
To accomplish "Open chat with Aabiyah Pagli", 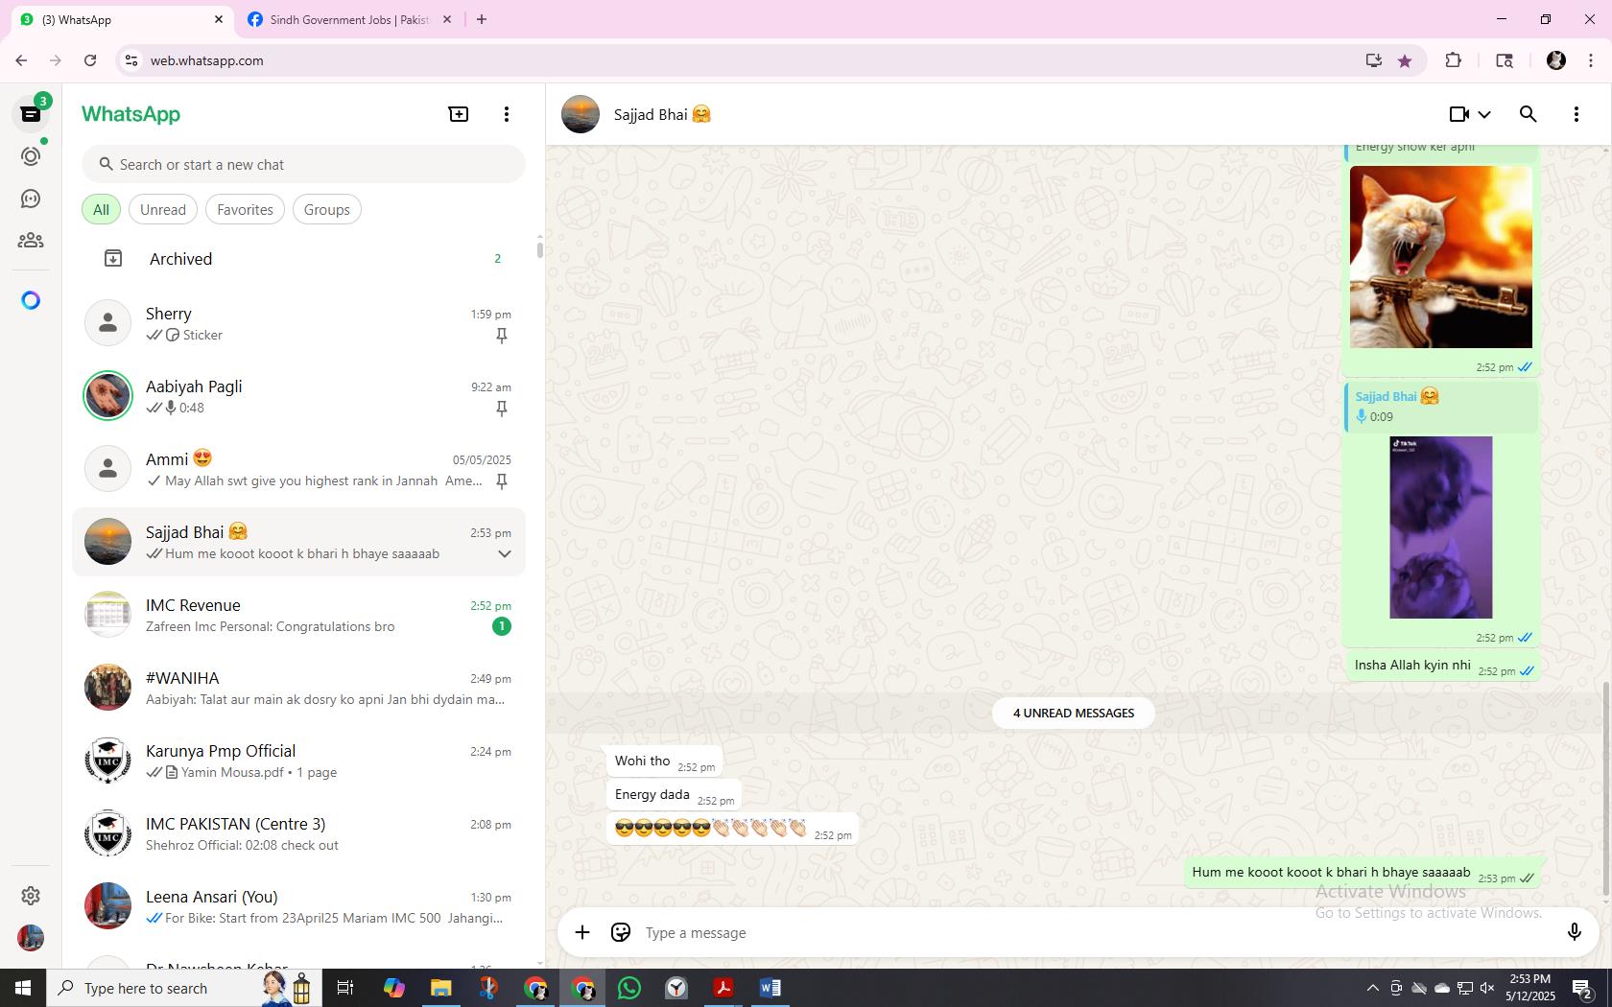I will 299,396.
